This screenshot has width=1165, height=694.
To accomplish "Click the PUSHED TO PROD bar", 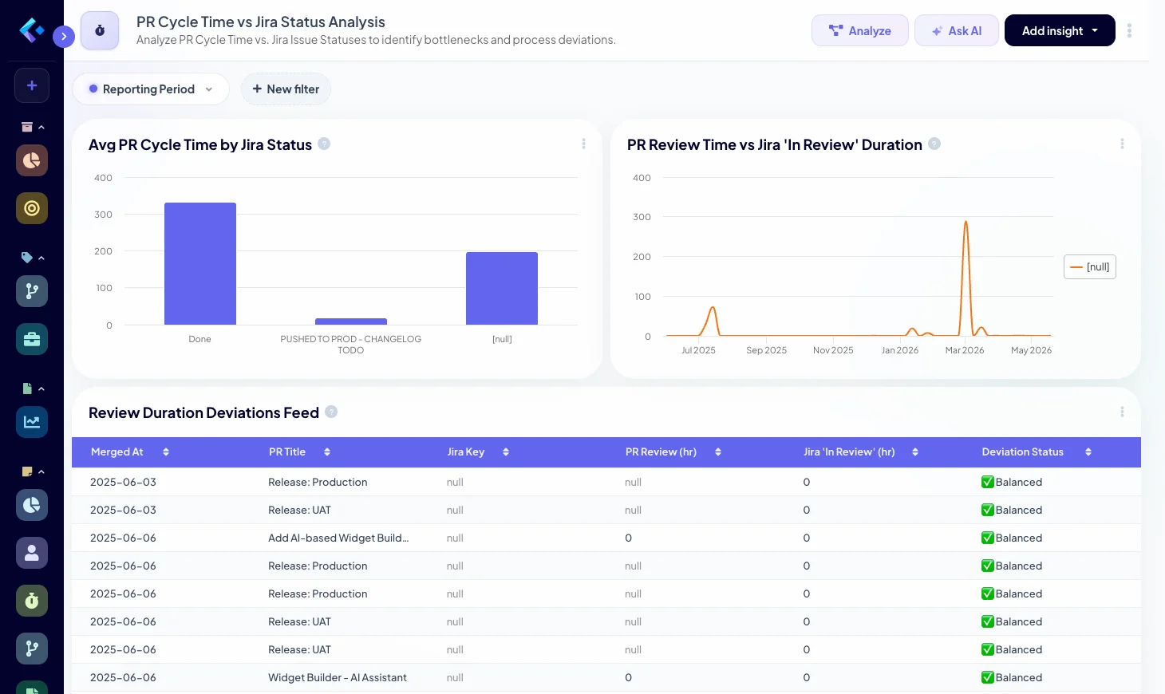I will point(351,321).
